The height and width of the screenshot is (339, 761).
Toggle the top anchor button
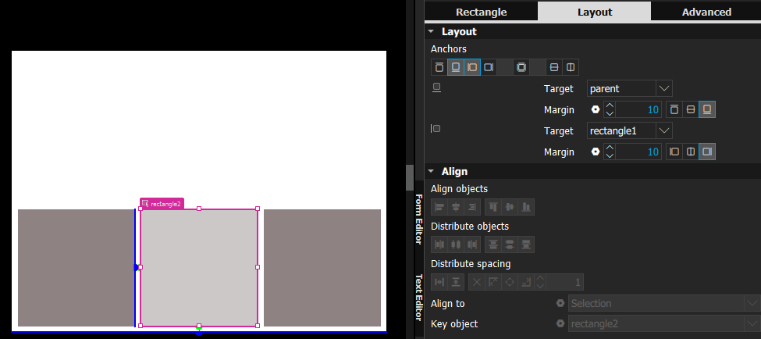click(x=439, y=67)
